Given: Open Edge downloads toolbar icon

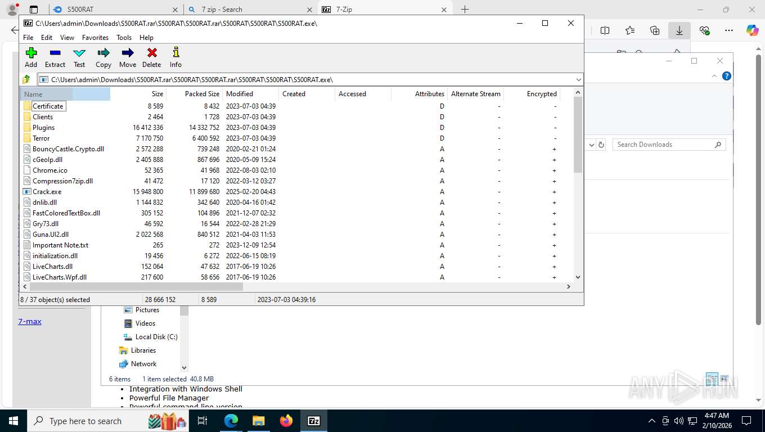Looking at the screenshot, I should pos(679,30).
